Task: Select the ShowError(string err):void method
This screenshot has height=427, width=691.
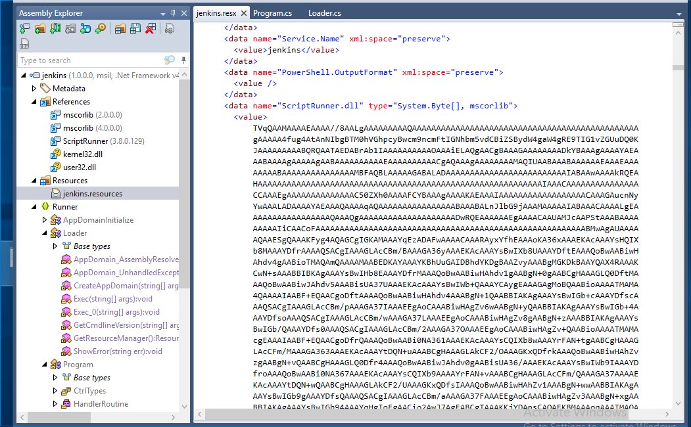Action: tap(118, 351)
